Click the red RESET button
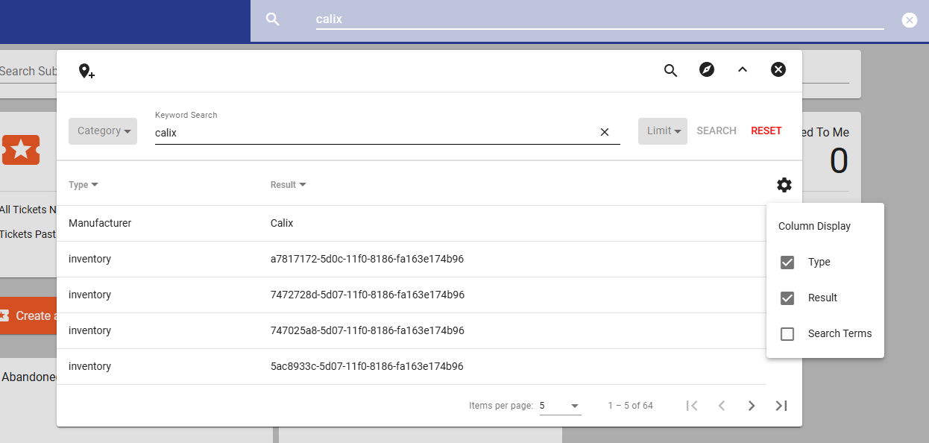 tap(766, 131)
